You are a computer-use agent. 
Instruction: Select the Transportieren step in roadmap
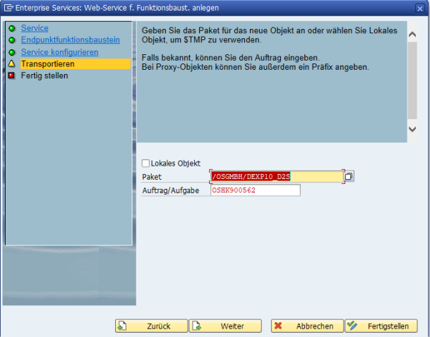(x=47, y=64)
